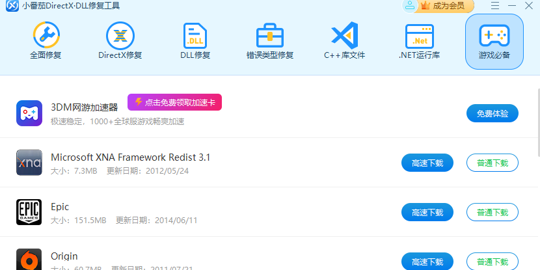Image resolution: width=540 pixels, height=270 pixels.
Task: Open the hamburger main menu icon
Action: (x=495, y=6)
